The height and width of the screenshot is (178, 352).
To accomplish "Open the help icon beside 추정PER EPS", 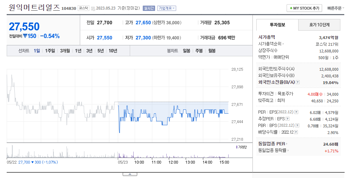I will (x=287, y=119).
